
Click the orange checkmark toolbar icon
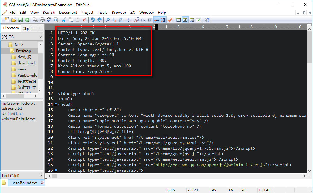point(170,20)
